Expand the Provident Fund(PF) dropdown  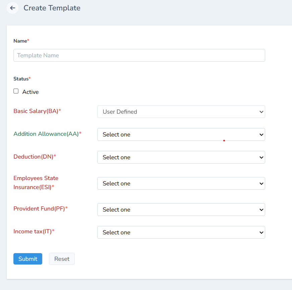click(181, 210)
